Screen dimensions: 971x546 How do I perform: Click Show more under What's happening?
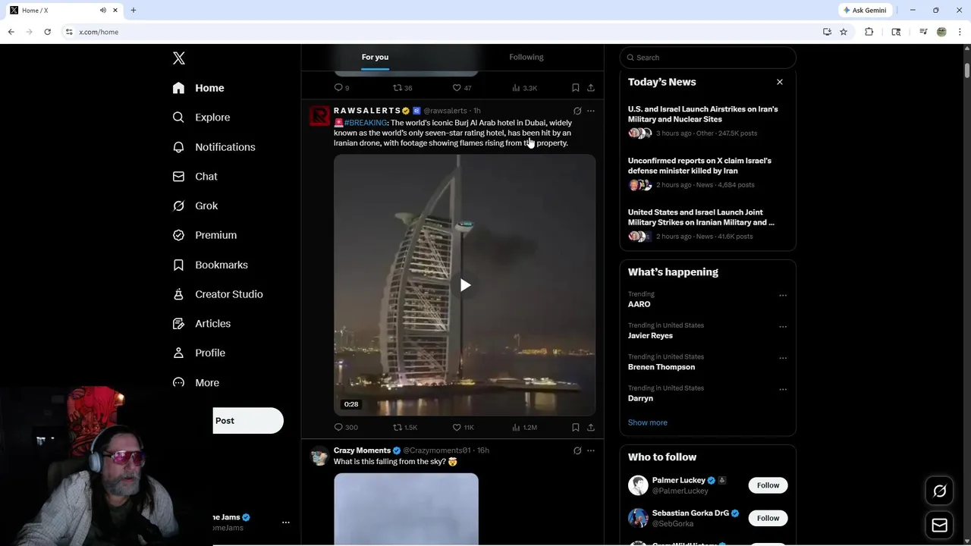648,422
